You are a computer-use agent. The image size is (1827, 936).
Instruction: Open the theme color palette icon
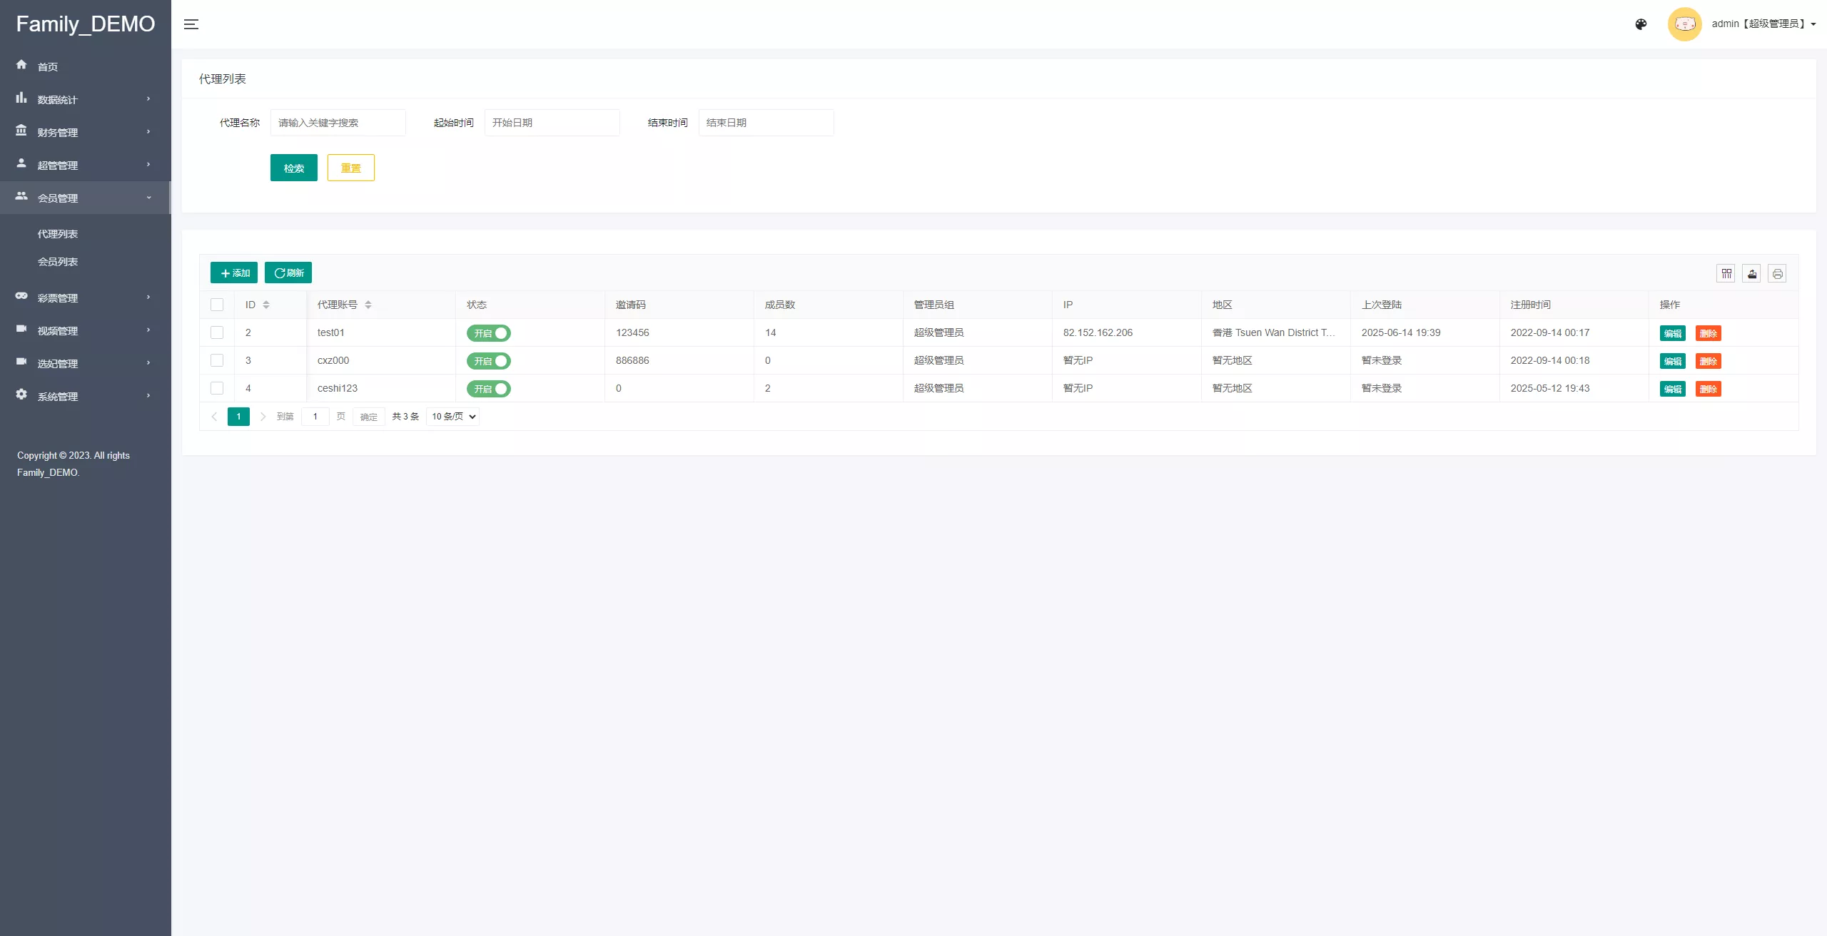point(1641,24)
